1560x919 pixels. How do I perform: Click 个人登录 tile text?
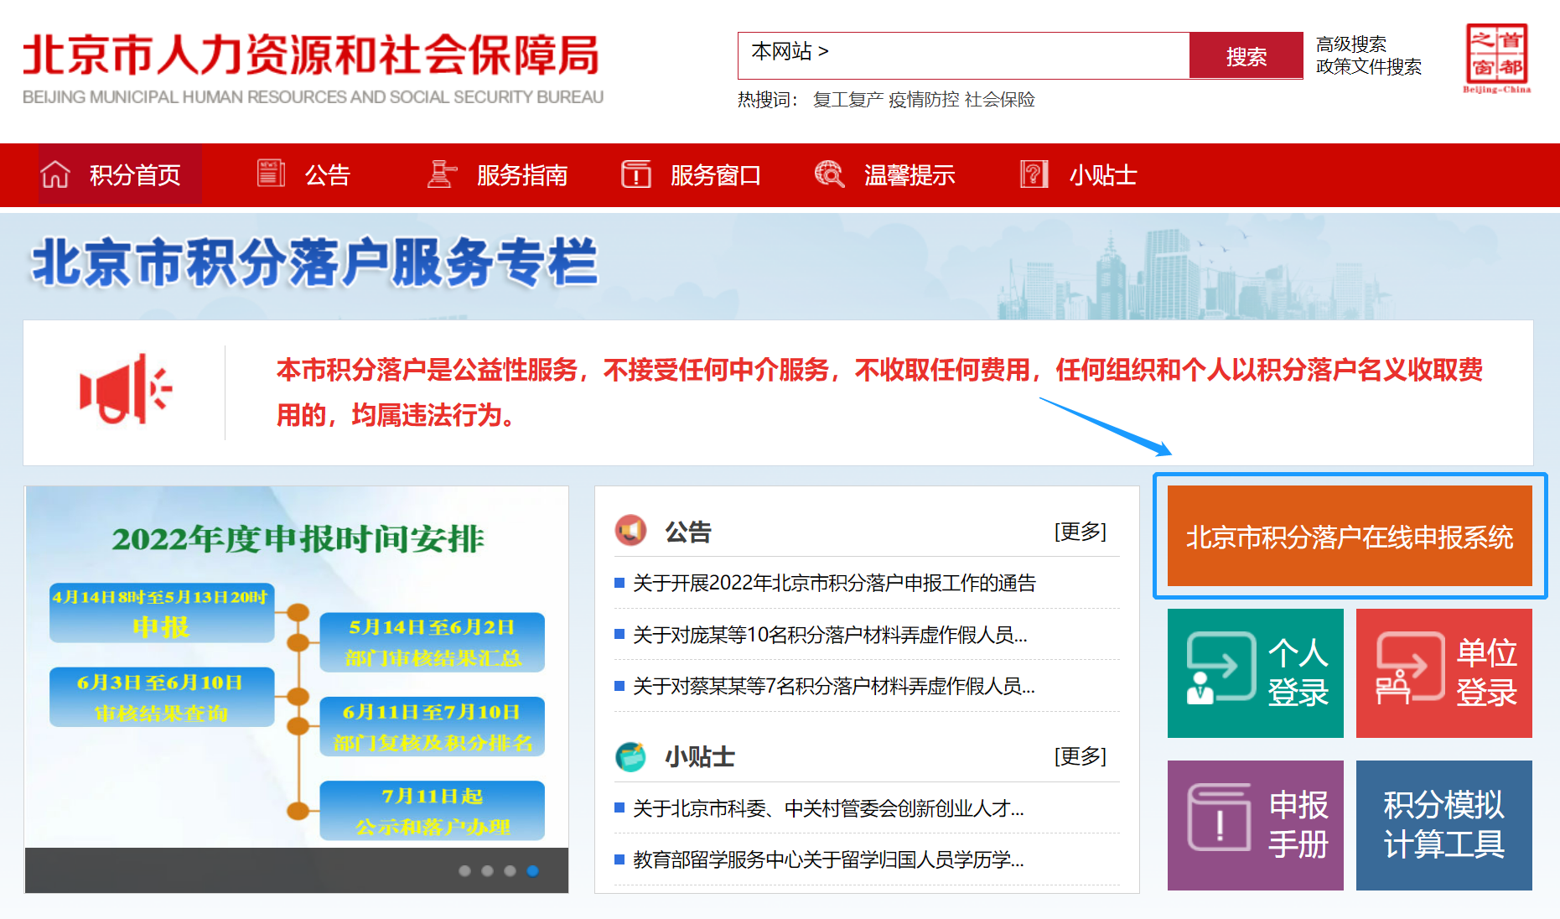(1298, 672)
